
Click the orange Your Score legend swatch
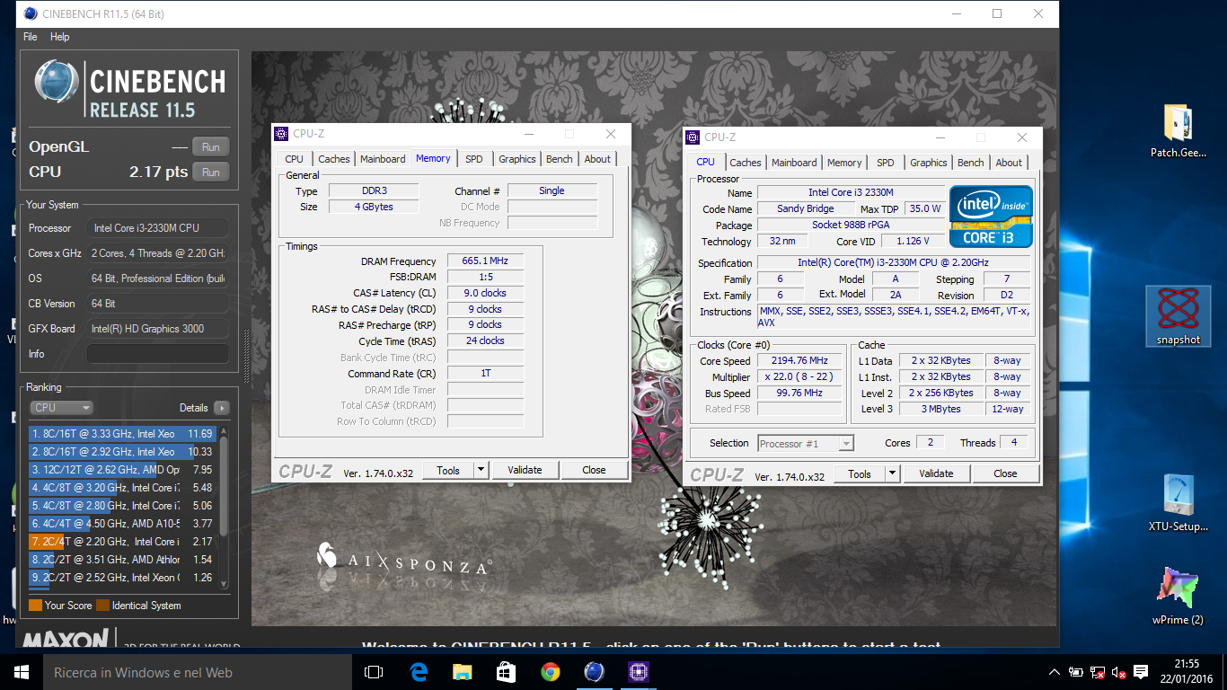tap(35, 606)
